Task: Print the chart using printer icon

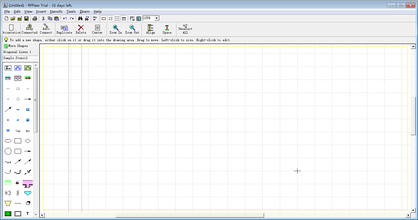Action: (35, 19)
